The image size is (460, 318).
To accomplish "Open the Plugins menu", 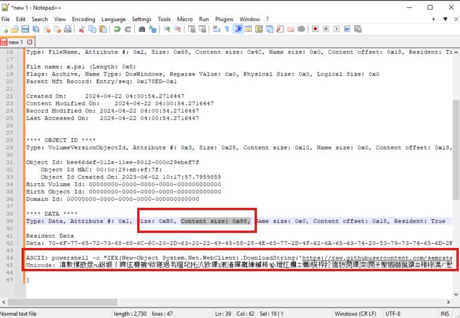I will tap(224, 19).
